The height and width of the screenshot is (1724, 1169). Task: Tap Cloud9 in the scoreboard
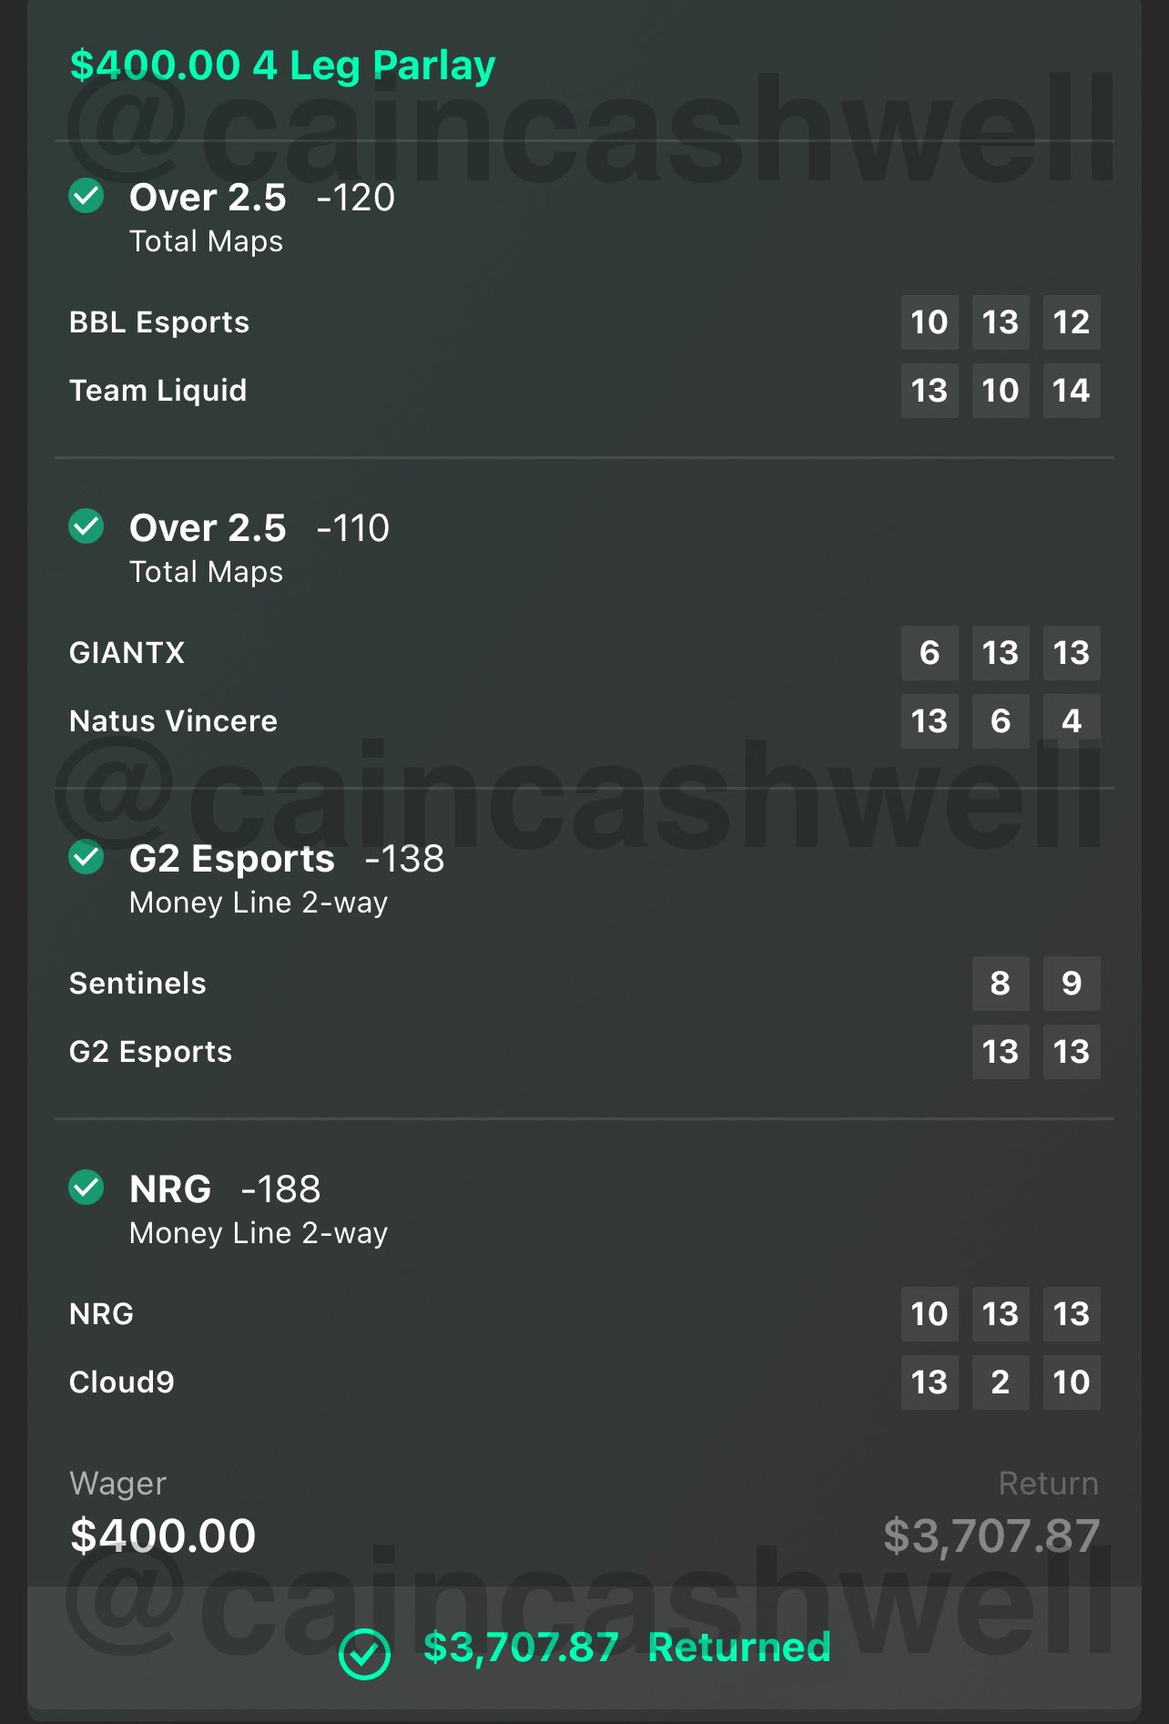[121, 1382]
